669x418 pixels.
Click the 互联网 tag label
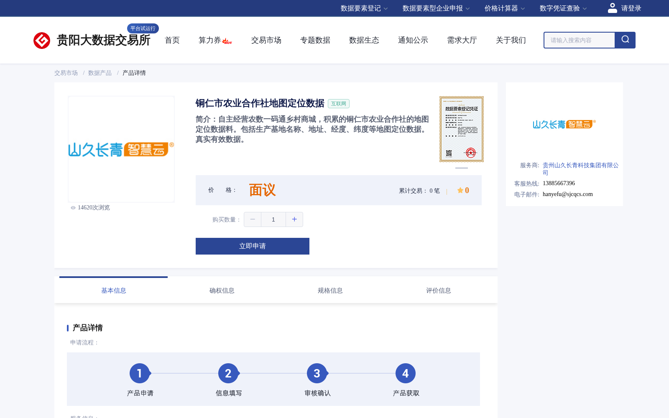[x=339, y=104]
